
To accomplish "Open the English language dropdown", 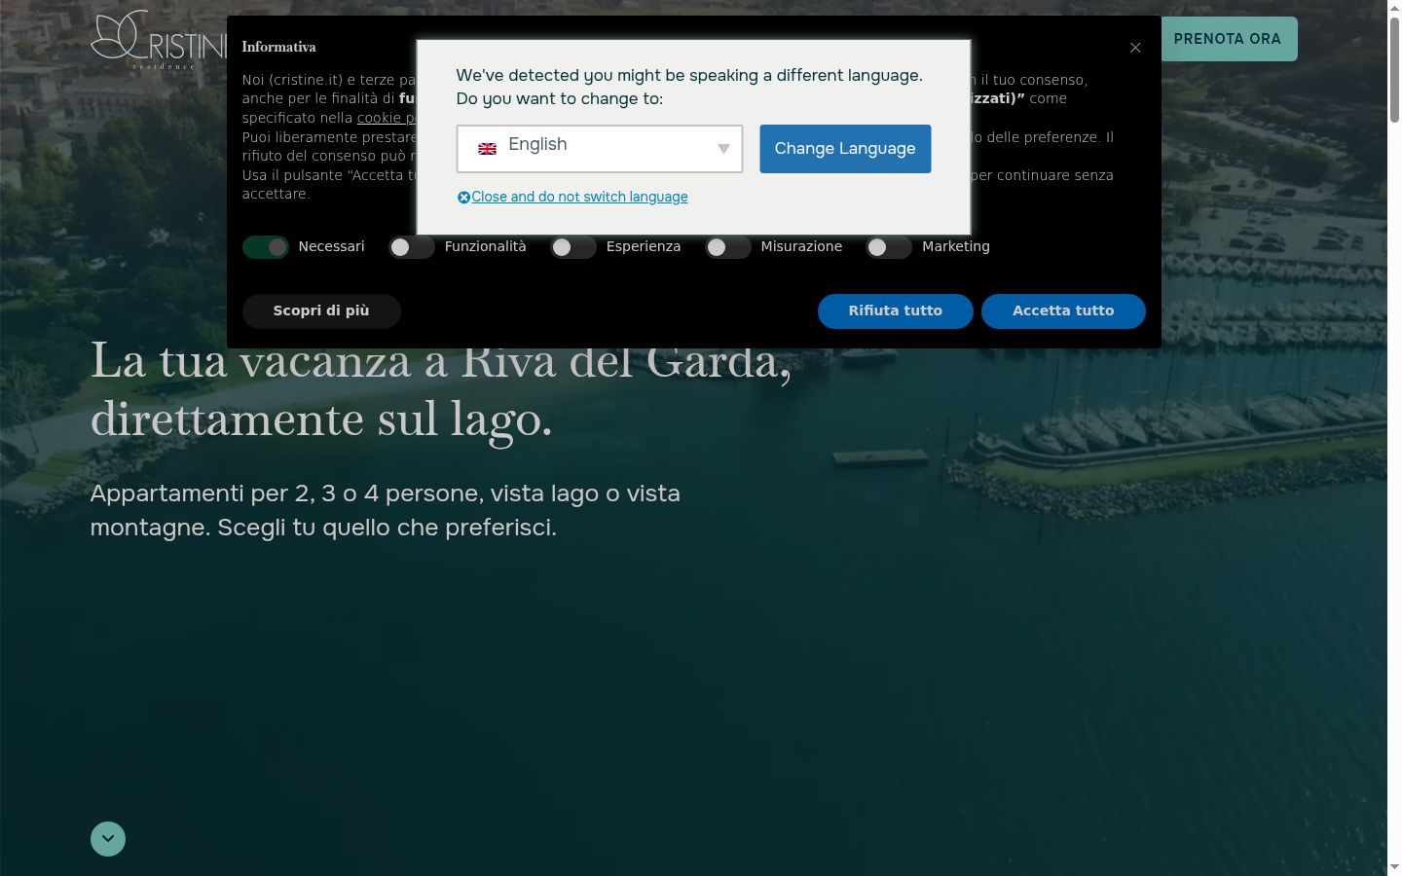I will click(x=600, y=149).
